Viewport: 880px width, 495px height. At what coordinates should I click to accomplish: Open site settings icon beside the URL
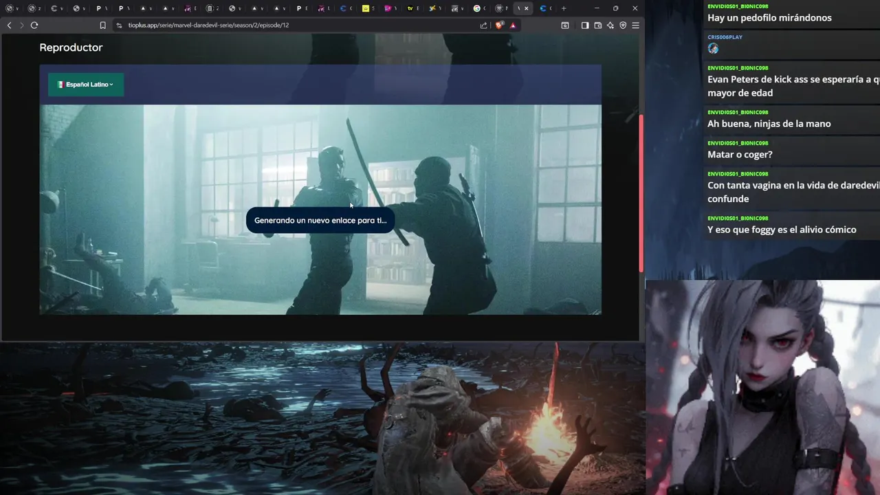pyautogui.click(x=119, y=25)
